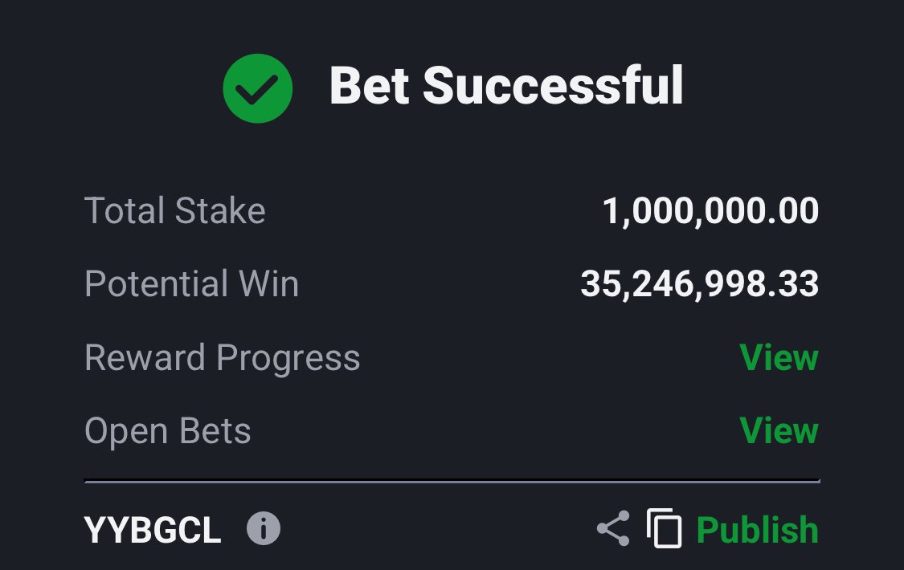Click the 35,246,998.33 potential win amount
The image size is (904, 570).
[x=699, y=284]
